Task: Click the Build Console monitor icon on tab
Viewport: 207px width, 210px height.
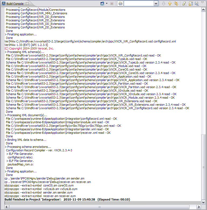Action: [x=4, y=4]
